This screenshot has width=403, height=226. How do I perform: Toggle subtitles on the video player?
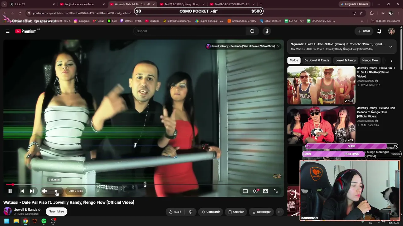245,191
